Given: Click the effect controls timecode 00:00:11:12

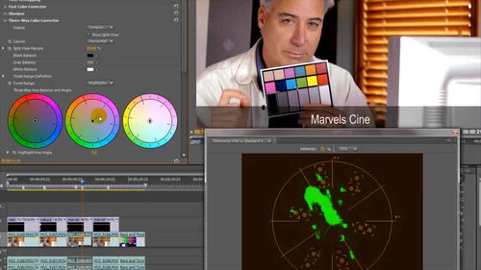Looking at the screenshot, I should (11, 161).
